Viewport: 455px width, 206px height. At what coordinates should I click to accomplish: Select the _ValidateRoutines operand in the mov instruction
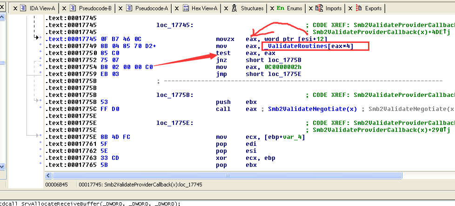[297, 46]
